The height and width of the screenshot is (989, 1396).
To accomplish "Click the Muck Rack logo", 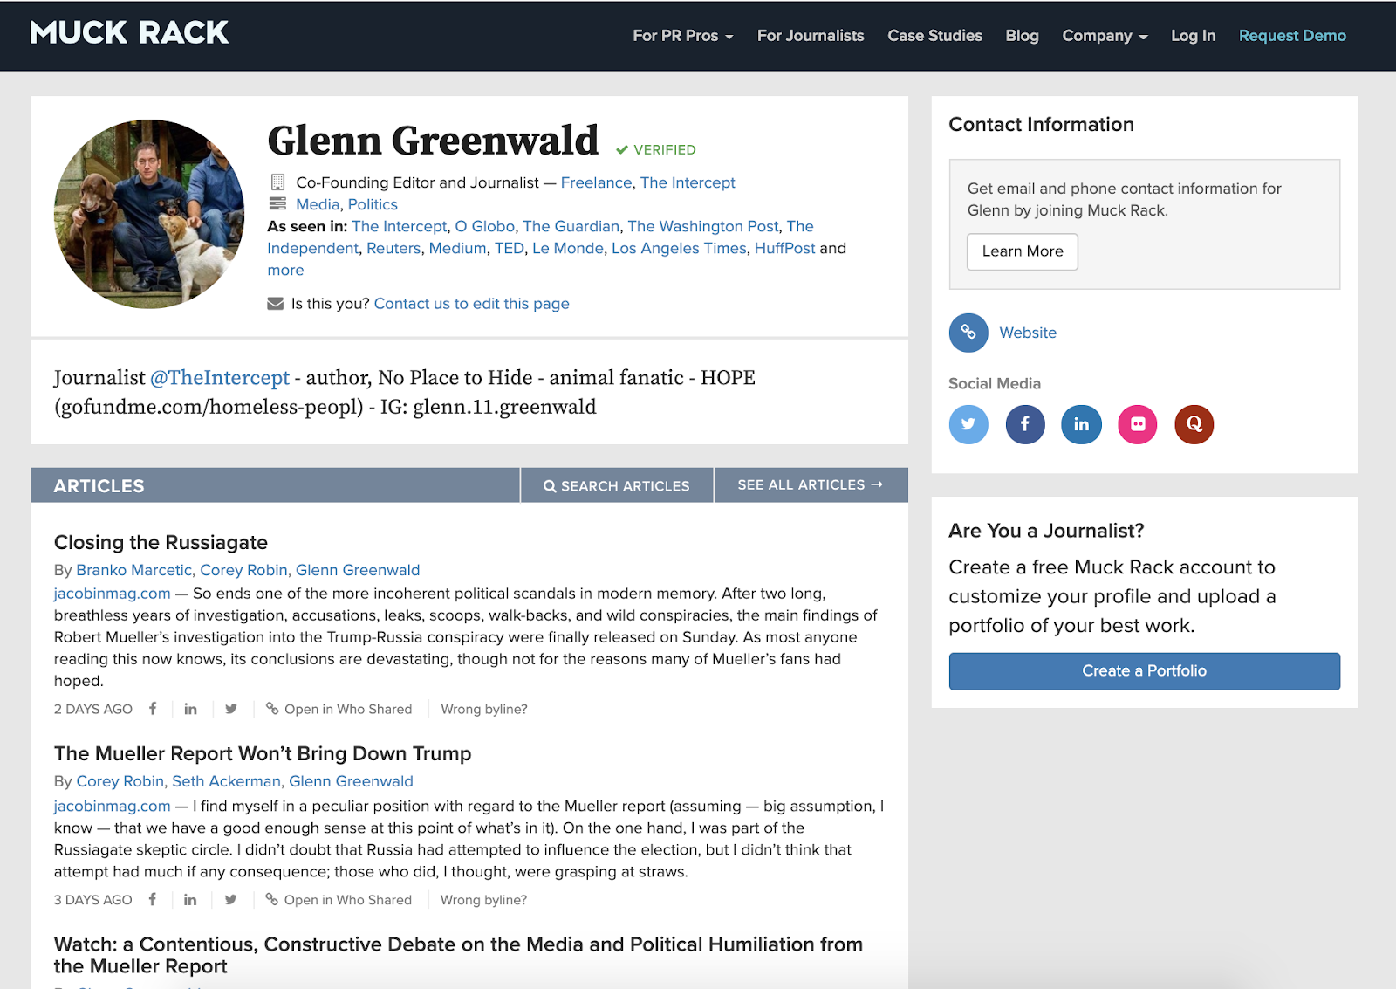I will pos(129,33).
